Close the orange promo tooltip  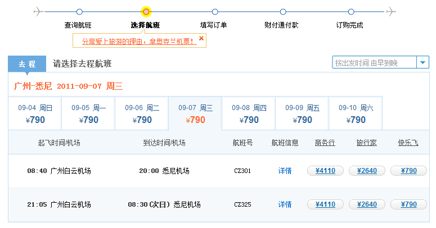[202, 38]
